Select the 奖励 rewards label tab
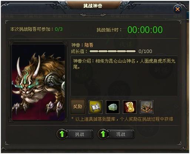Image resolution: width=190 pixels, height=154 pixels. (78, 106)
